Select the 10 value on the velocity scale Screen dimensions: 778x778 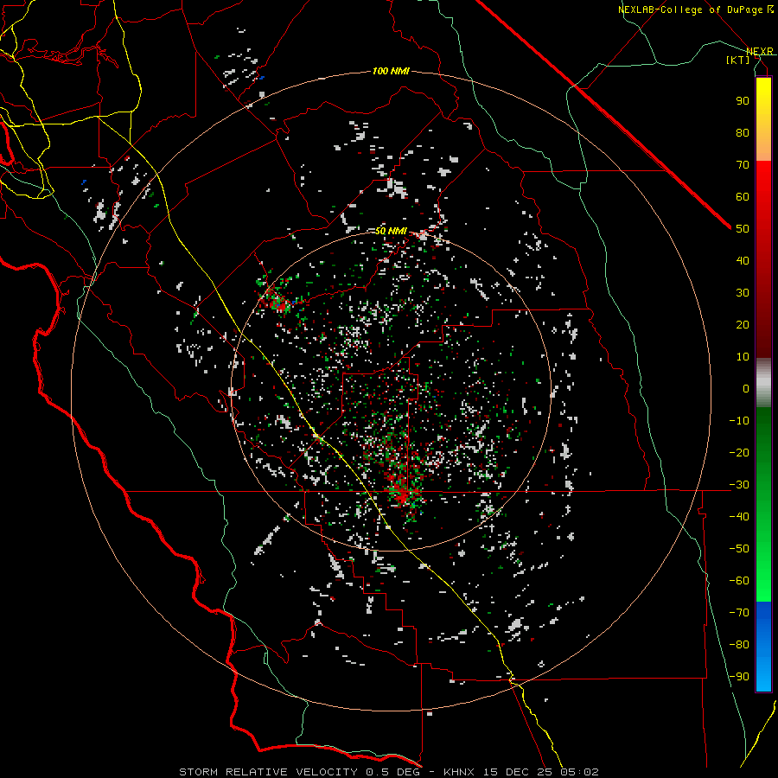click(x=743, y=357)
